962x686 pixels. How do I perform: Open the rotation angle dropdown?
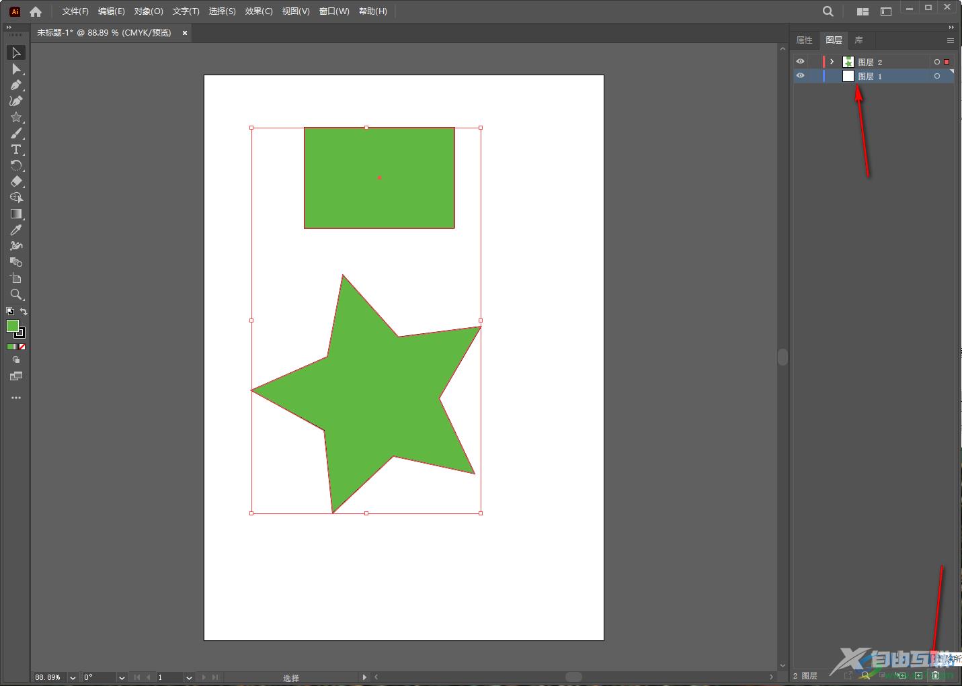tap(122, 677)
